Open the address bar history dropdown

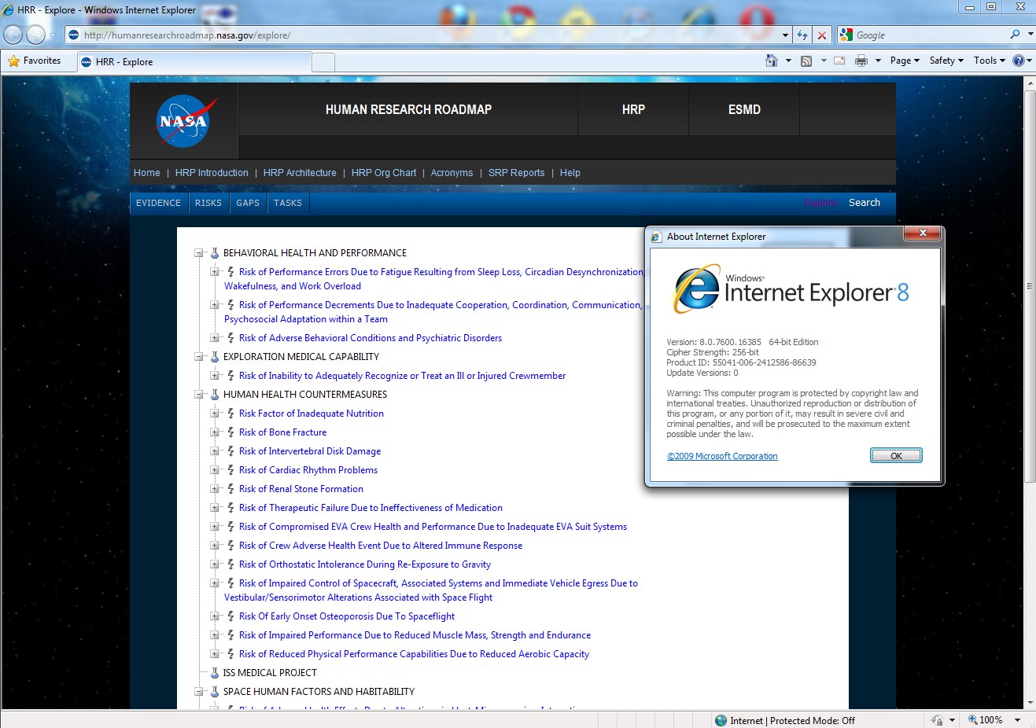pos(785,35)
